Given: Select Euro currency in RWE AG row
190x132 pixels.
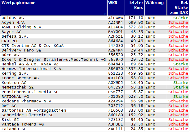Looking at the screenshot, I should (x=150, y=106).
